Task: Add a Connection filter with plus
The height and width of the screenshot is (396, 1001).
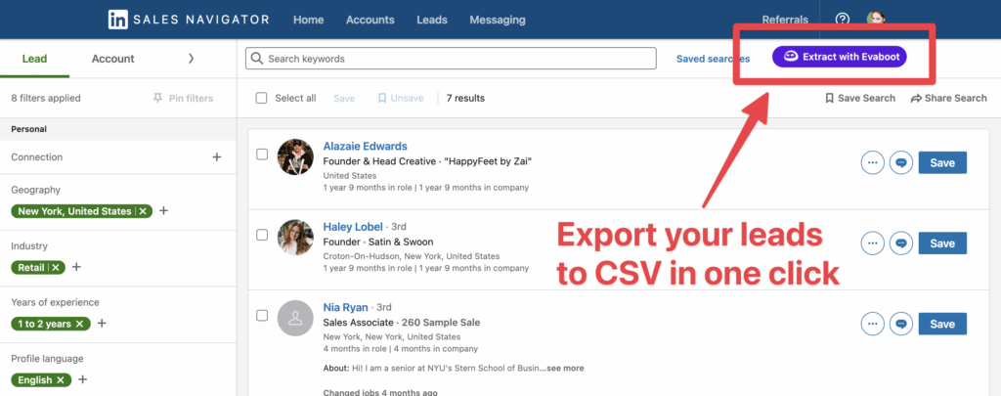Action: [x=217, y=157]
